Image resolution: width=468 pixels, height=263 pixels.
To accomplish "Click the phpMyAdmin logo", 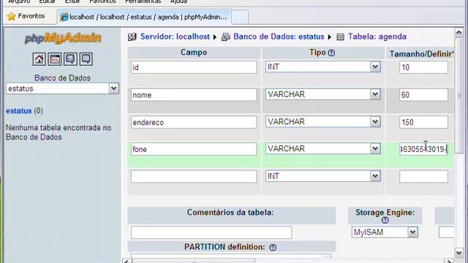I will [63, 38].
